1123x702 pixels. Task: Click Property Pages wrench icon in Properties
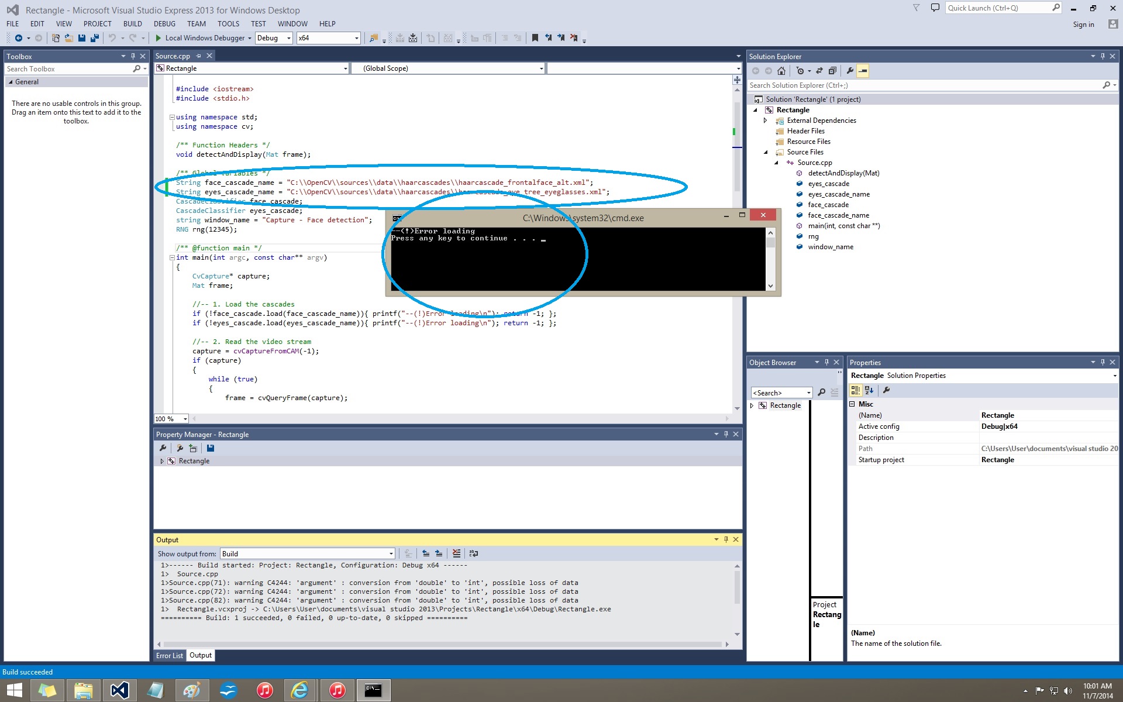pyautogui.click(x=886, y=390)
